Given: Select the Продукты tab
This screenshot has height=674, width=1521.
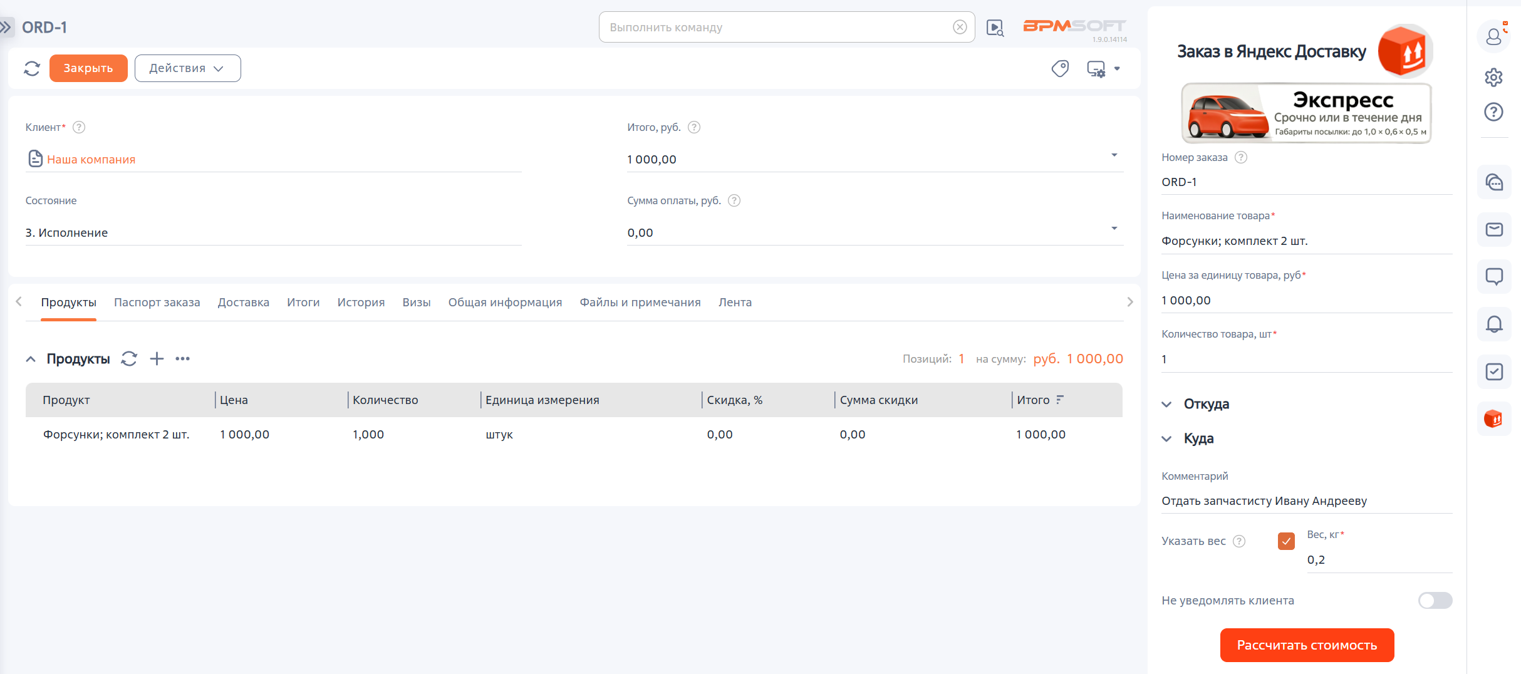Looking at the screenshot, I should [x=68, y=303].
